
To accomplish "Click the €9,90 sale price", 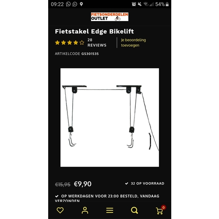I will pos(83,184).
